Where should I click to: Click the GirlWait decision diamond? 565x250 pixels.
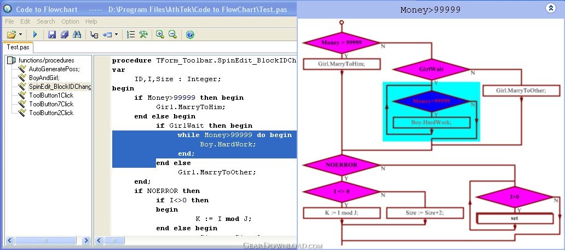(x=431, y=69)
